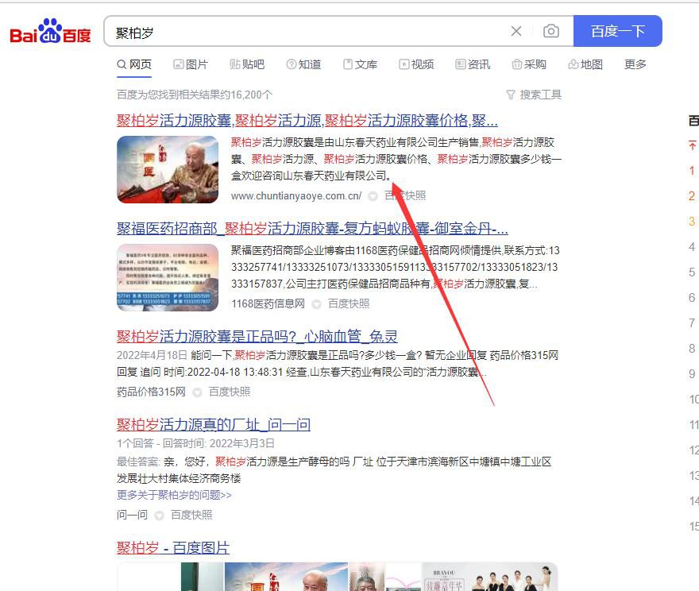The height and width of the screenshot is (591, 699).
Task: Click the badge icon next to 1168医药信息网
Action: [316, 304]
